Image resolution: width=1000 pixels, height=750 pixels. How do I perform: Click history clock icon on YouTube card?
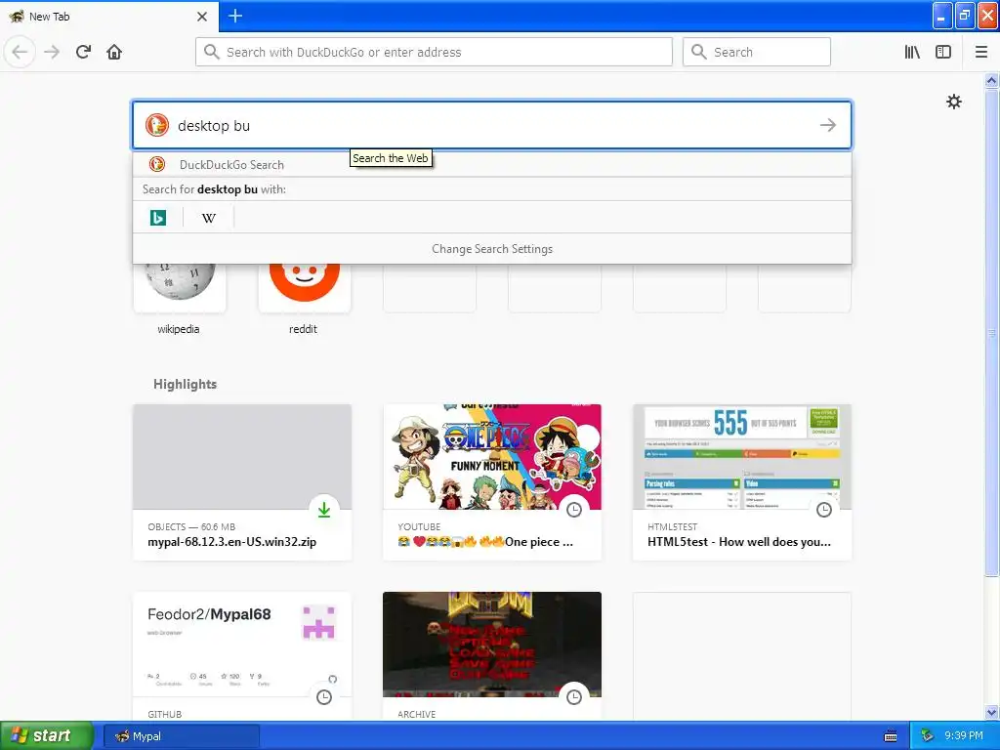tap(574, 510)
